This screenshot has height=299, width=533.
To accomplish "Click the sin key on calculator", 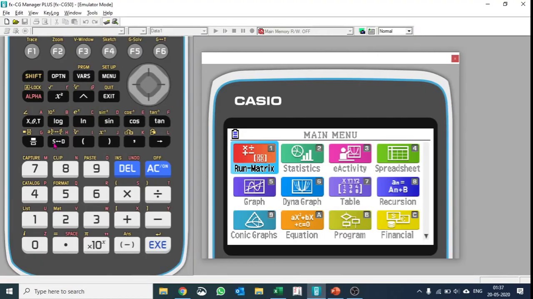I will [x=109, y=121].
